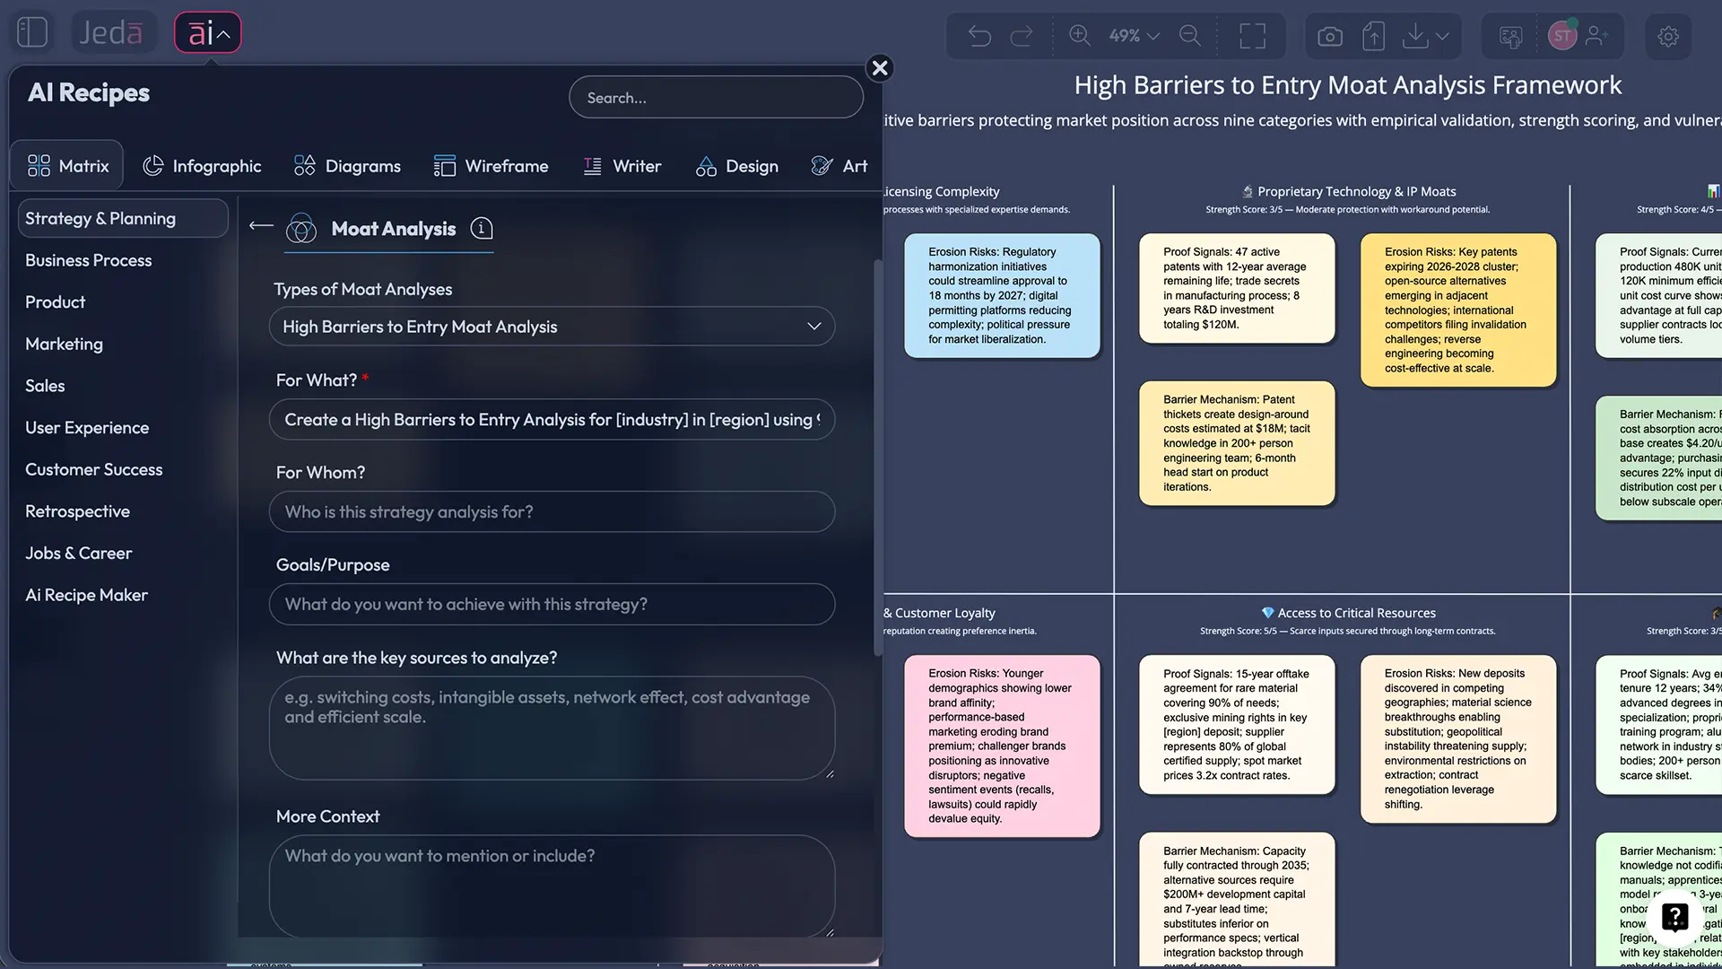Select the camera snapshot tool
This screenshot has width=1722, height=969.
[x=1330, y=36]
